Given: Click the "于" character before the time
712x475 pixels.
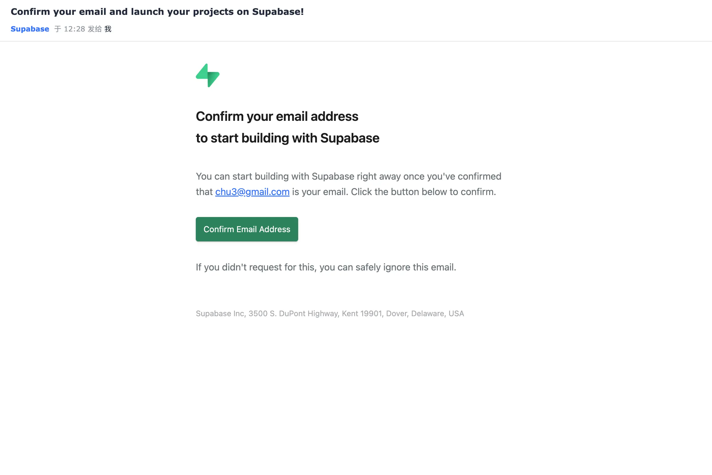Looking at the screenshot, I should tap(58, 29).
